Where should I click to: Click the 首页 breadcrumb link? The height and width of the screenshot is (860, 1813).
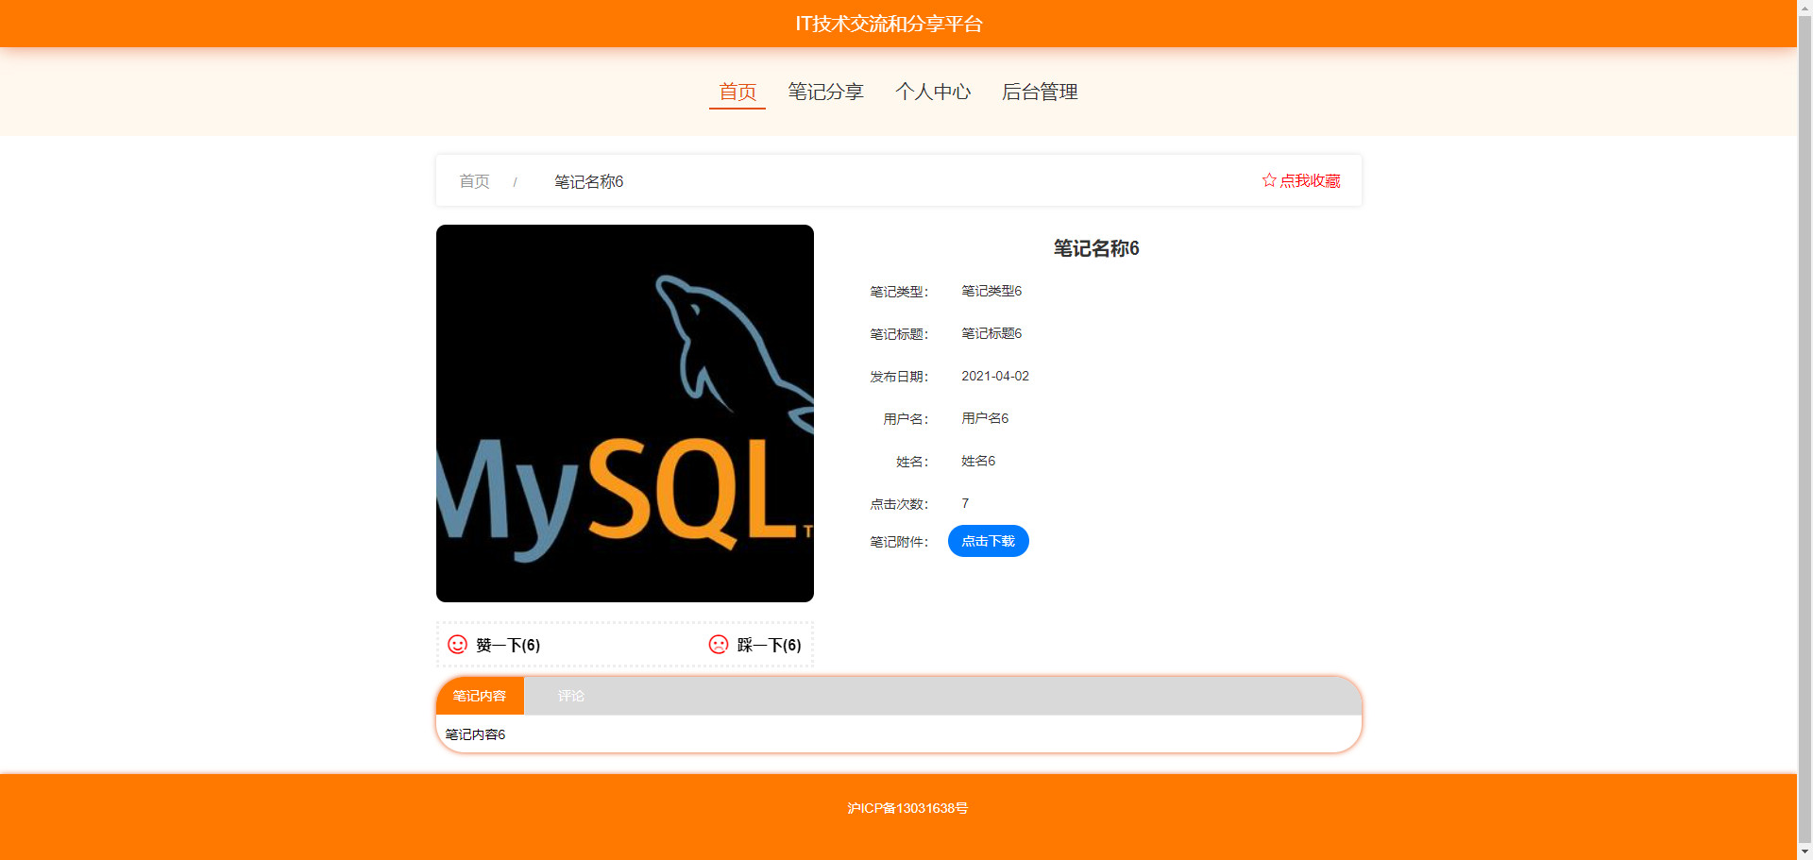click(474, 181)
